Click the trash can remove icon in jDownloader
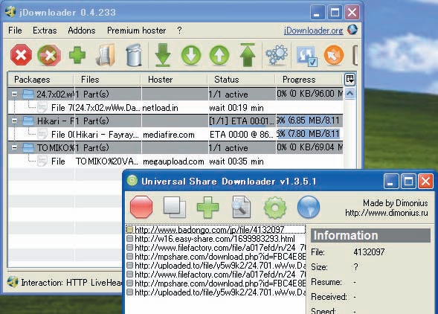438x314 pixels. tap(134, 55)
